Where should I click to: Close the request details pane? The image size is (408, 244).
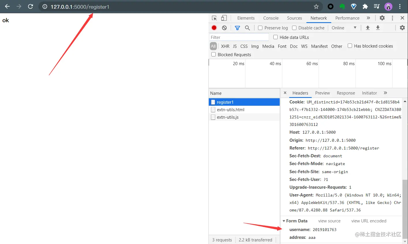pyautogui.click(x=285, y=93)
